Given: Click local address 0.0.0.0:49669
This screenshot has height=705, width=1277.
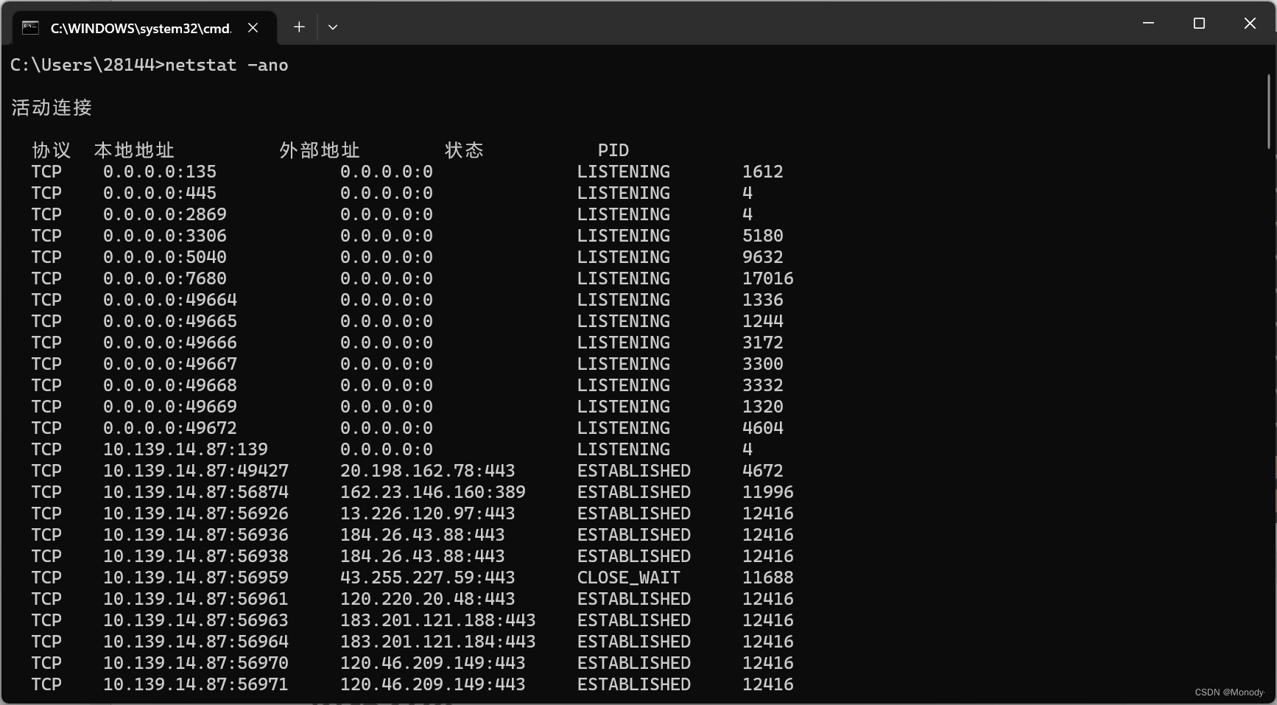Looking at the screenshot, I should coord(170,407).
